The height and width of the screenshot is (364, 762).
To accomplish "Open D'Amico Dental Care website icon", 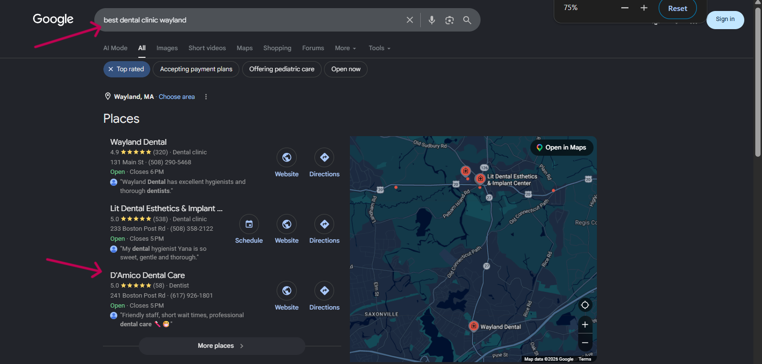I will click(287, 290).
